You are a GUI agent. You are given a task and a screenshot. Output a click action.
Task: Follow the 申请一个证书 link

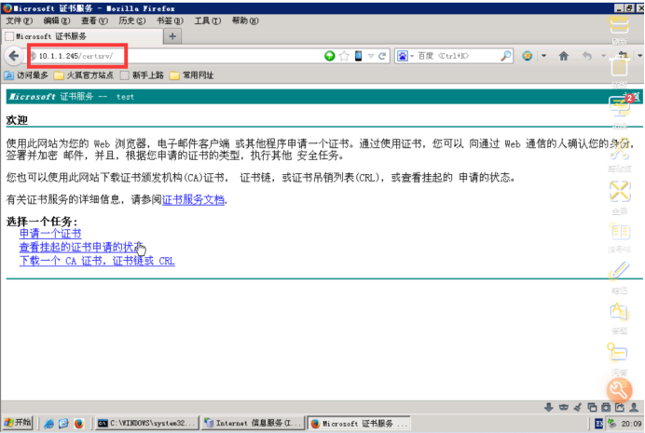point(50,234)
